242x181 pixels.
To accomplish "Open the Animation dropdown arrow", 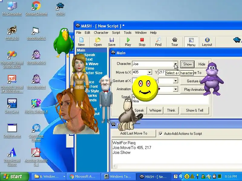I will click(175, 89).
